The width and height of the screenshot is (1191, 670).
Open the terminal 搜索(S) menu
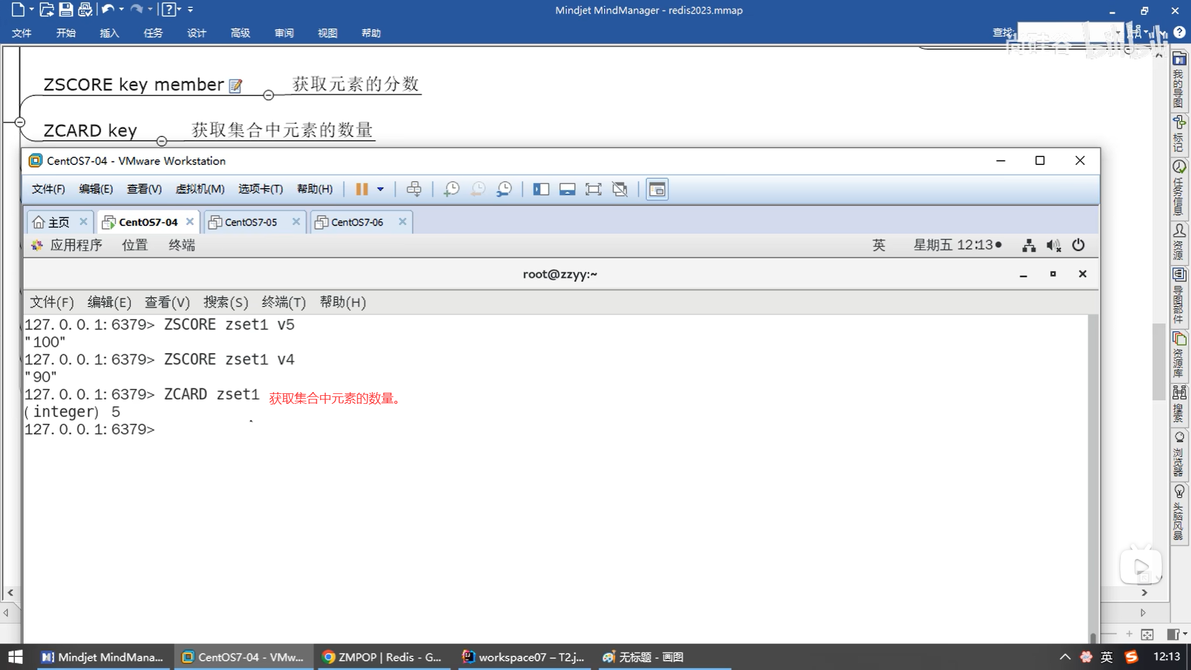point(225,302)
